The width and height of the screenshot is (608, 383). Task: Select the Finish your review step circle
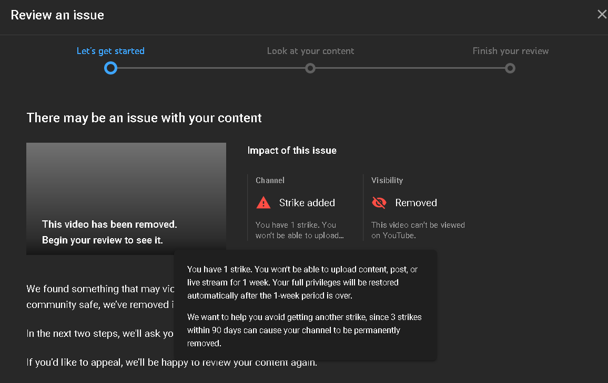(510, 68)
